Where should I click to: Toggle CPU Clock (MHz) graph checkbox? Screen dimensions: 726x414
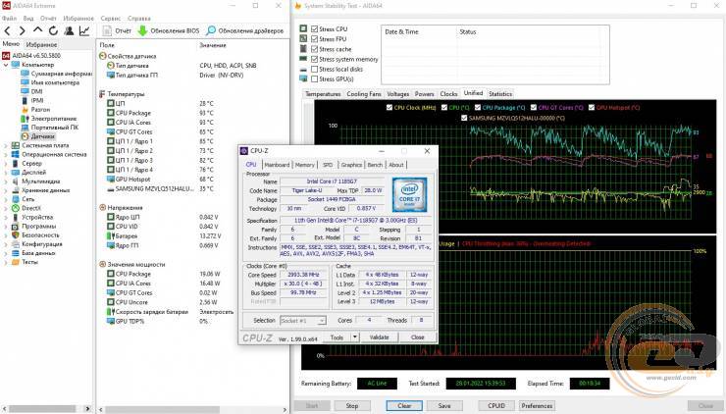(389, 108)
